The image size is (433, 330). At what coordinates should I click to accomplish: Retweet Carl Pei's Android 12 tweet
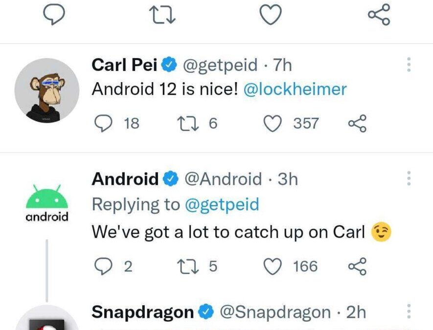point(188,123)
